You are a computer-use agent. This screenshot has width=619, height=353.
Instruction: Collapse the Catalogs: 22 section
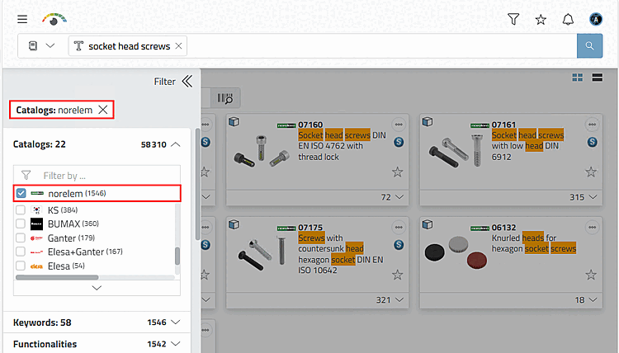(176, 144)
